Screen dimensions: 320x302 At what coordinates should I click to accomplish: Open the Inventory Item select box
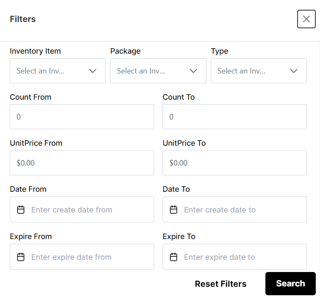coord(58,71)
